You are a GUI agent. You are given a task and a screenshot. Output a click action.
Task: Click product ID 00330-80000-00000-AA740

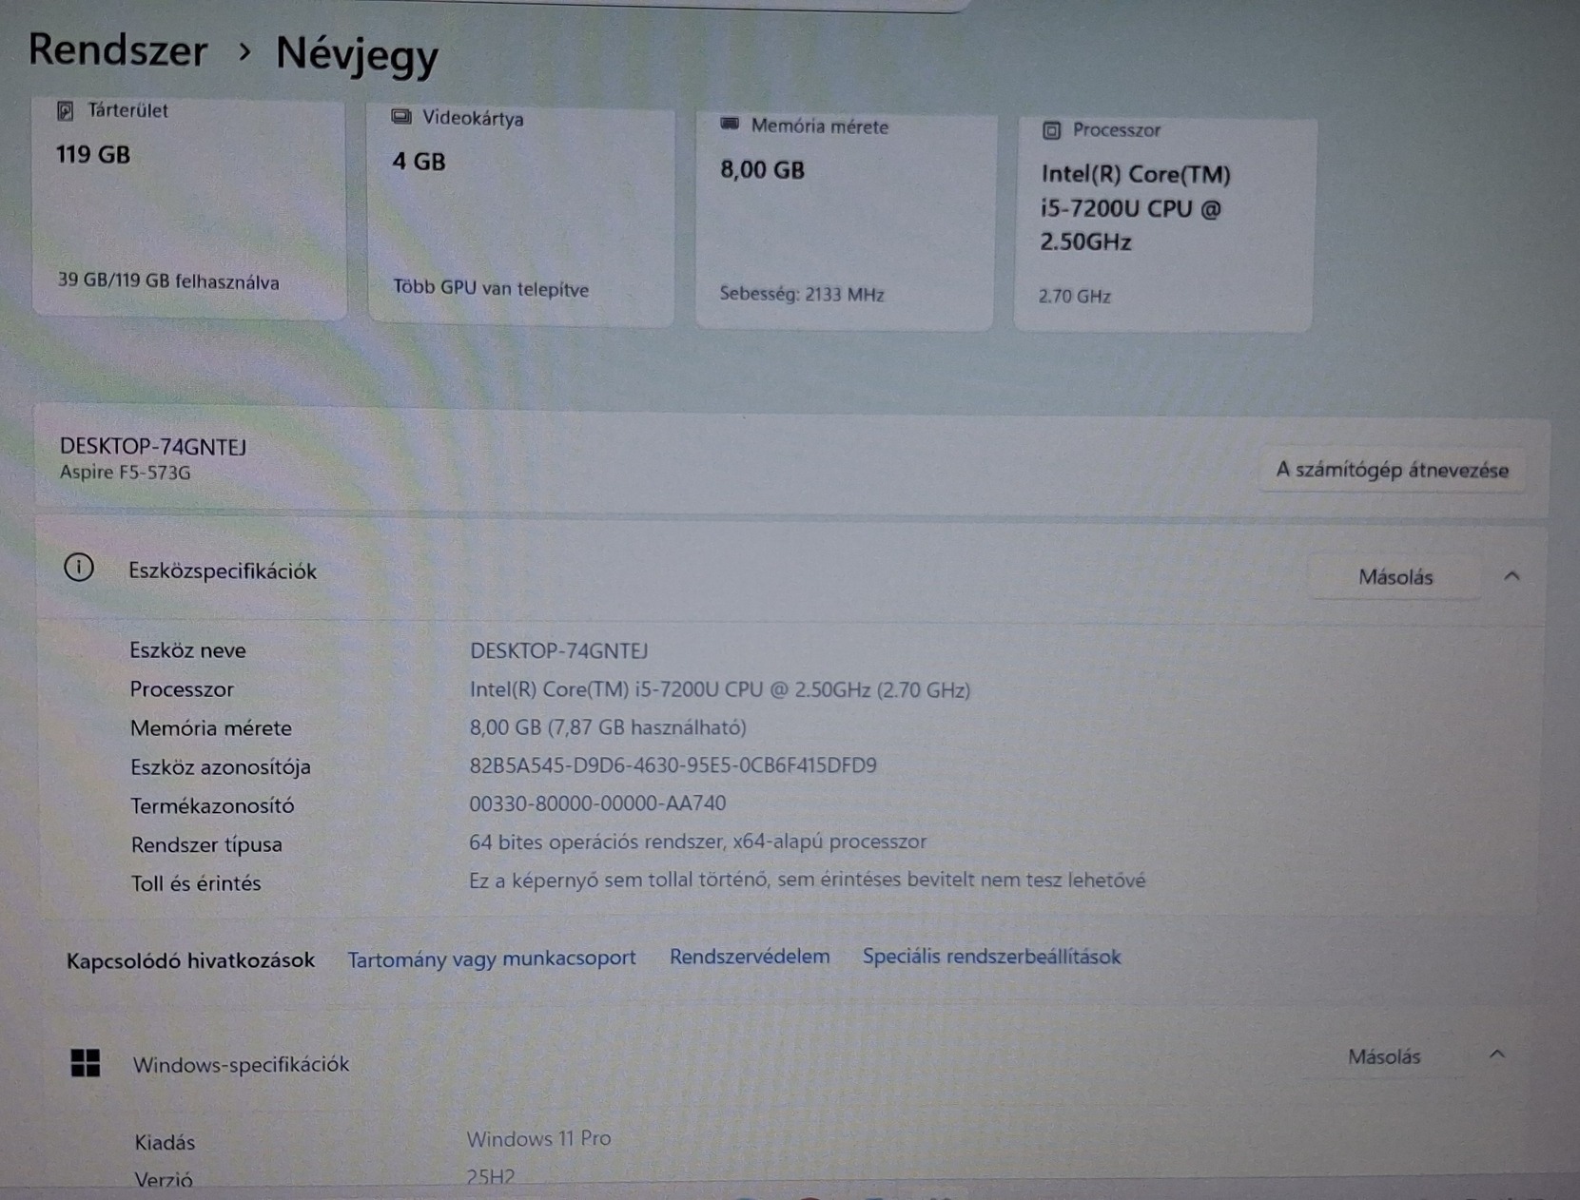point(597,803)
